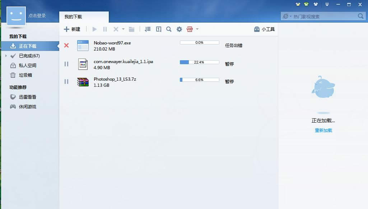368x209 pixels.
Task: Open the main menu dropdown in title bar
Action: click(327, 4)
